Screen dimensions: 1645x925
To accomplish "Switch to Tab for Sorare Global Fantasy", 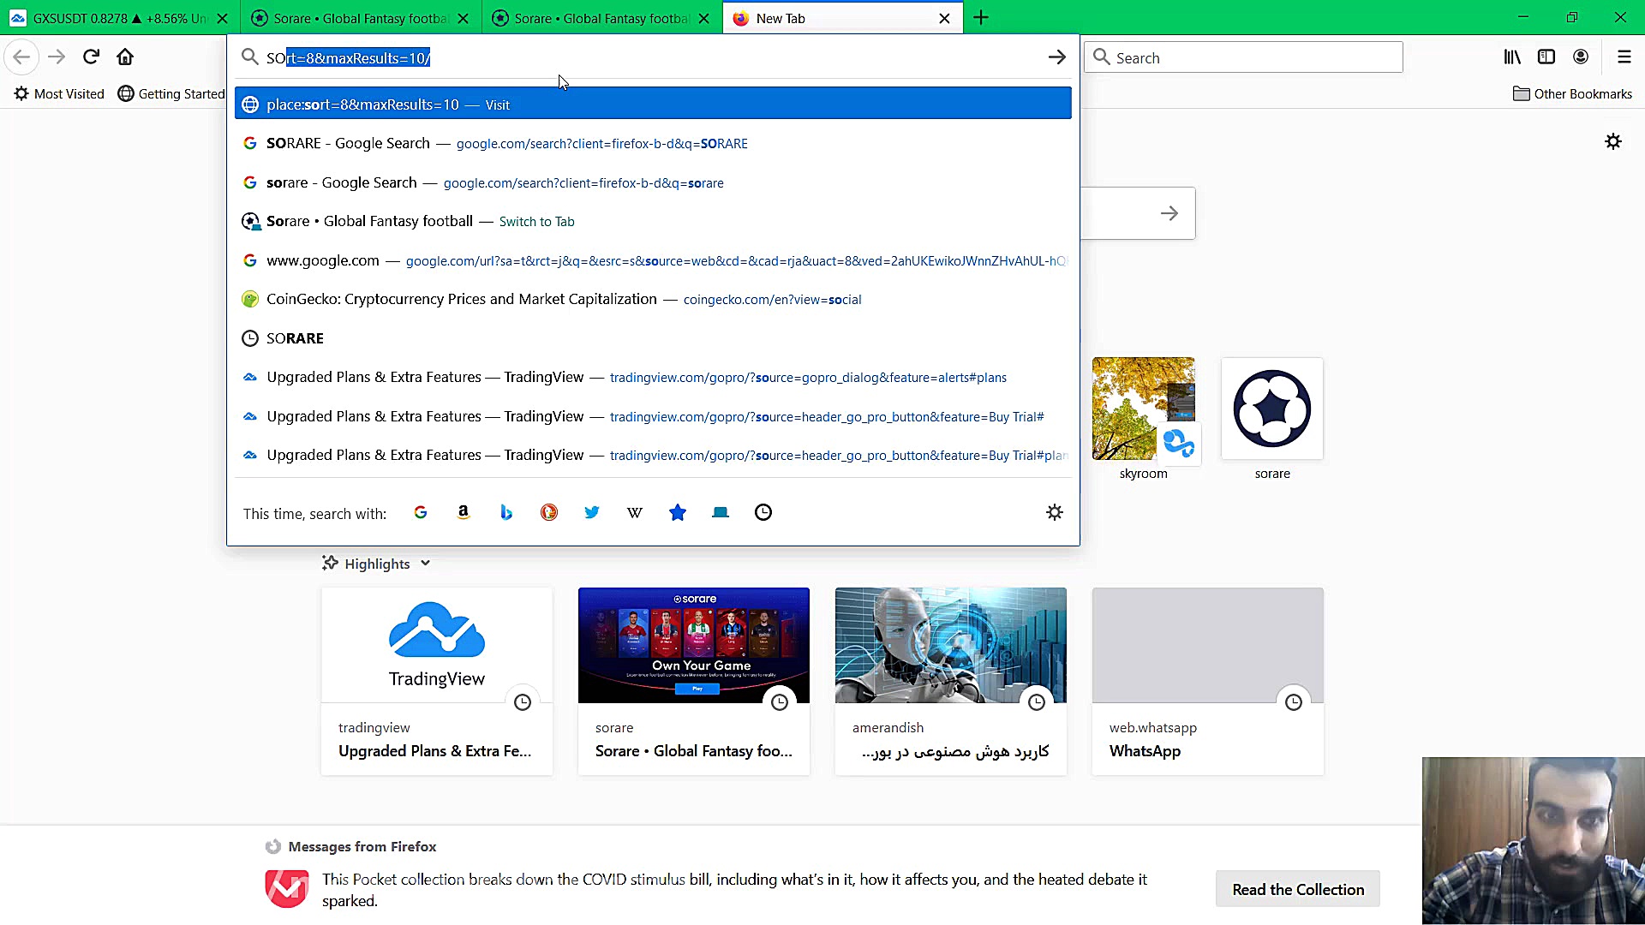I will tap(653, 221).
